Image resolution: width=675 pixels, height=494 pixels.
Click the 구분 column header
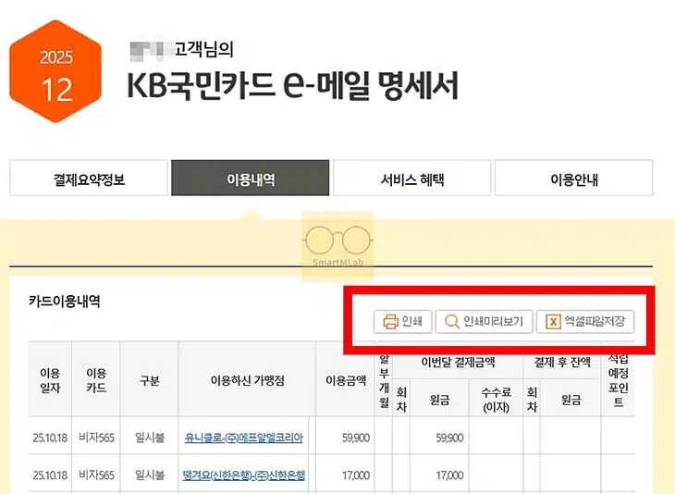150,381
